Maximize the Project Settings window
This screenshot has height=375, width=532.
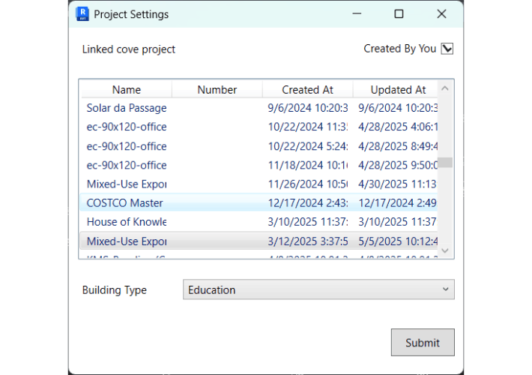pyautogui.click(x=399, y=13)
